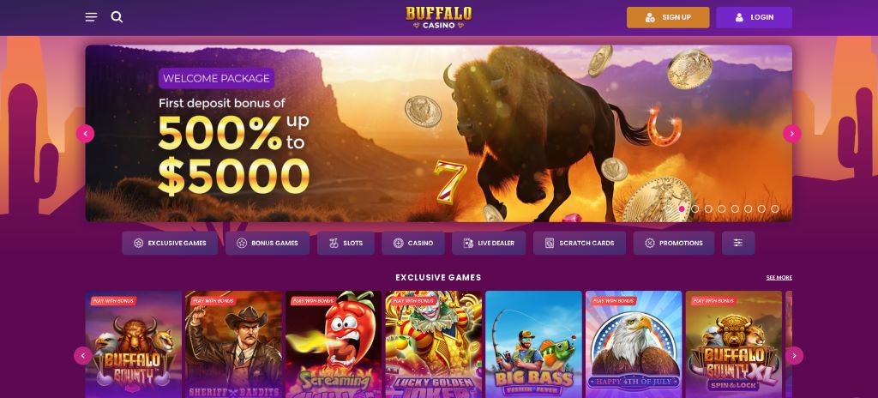Follow the See More link

(779, 277)
